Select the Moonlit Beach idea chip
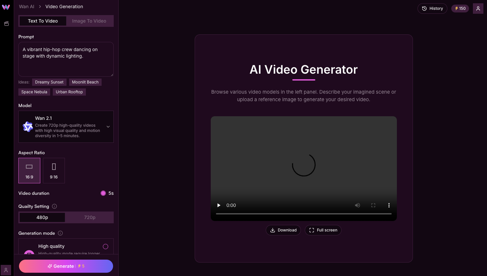The height and width of the screenshot is (276, 487). coord(85,82)
